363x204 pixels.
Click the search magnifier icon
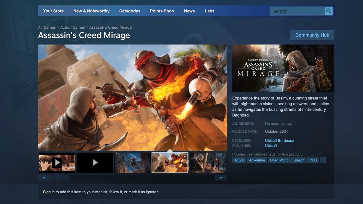[x=328, y=11]
